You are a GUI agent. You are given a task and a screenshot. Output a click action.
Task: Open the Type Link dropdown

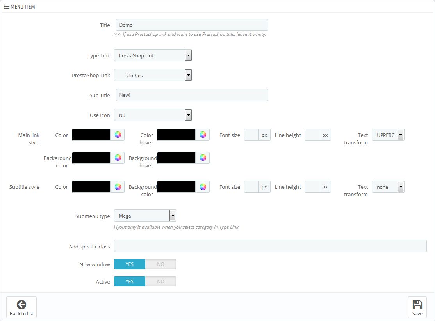tap(153, 55)
